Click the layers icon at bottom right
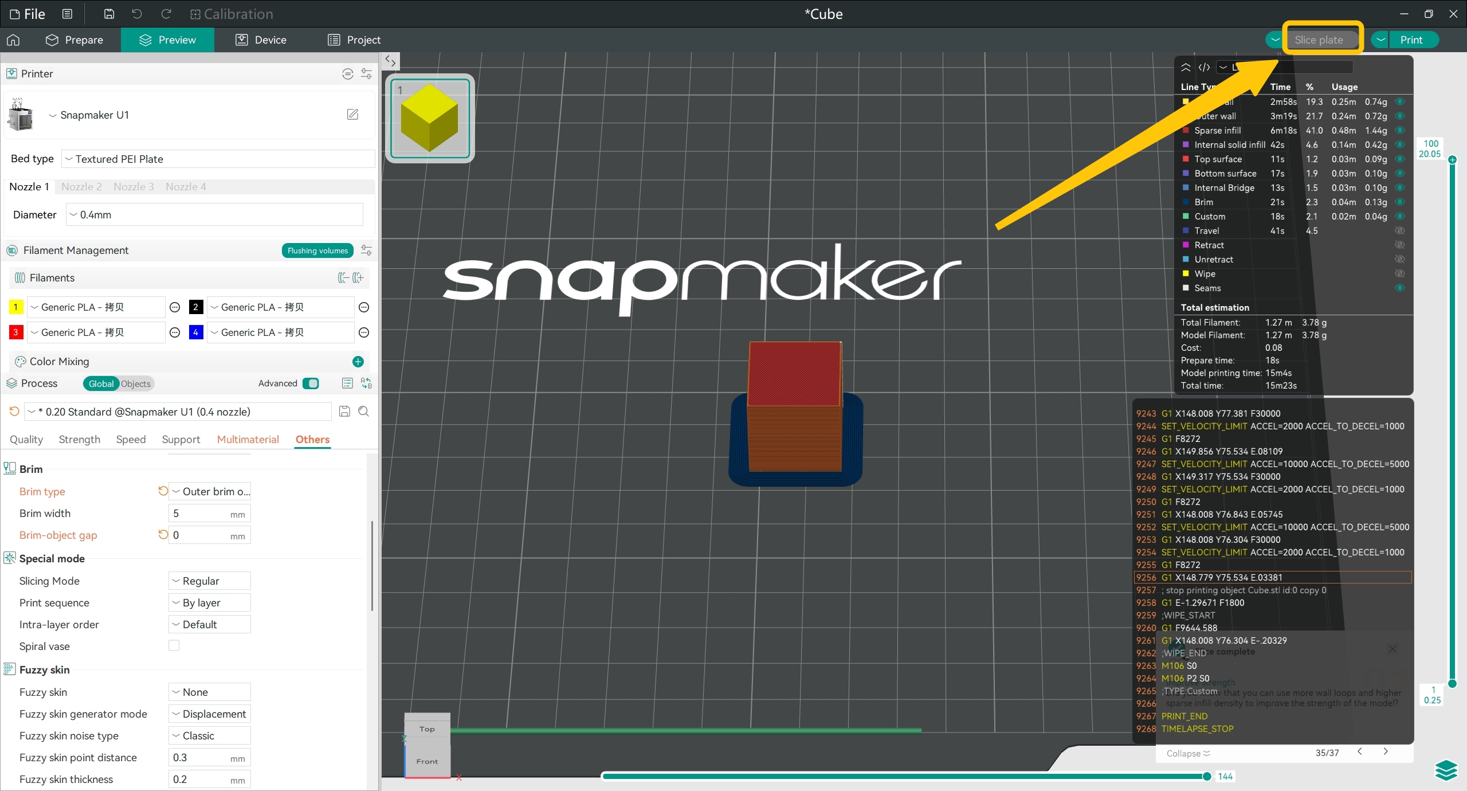The height and width of the screenshot is (791, 1467). click(x=1446, y=769)
